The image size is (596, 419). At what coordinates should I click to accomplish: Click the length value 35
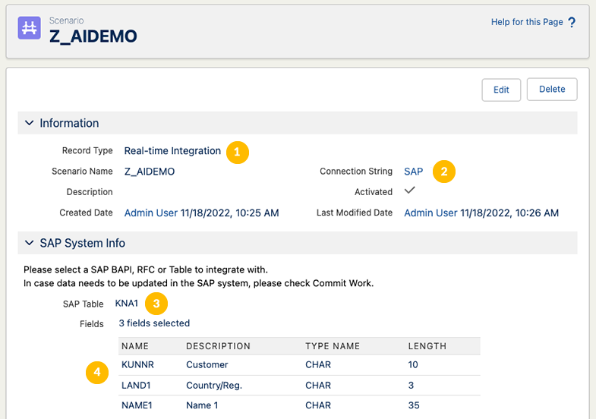414,405
